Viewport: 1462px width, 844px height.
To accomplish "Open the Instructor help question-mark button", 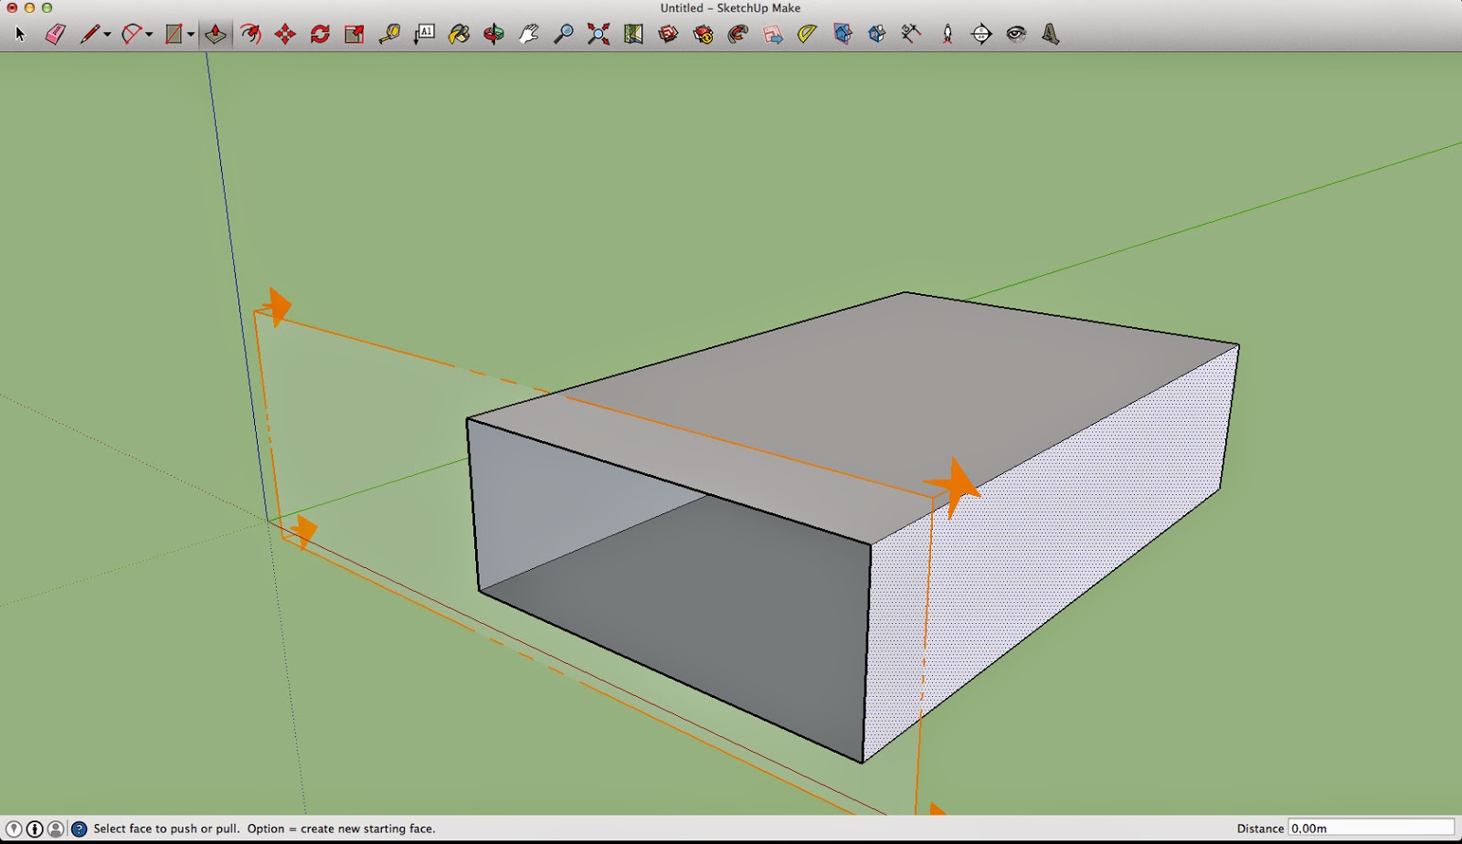I will tap(79, 829).
